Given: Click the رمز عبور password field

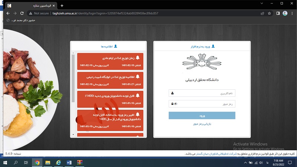Looking at the screenshot, I should (x=202, y=104).
